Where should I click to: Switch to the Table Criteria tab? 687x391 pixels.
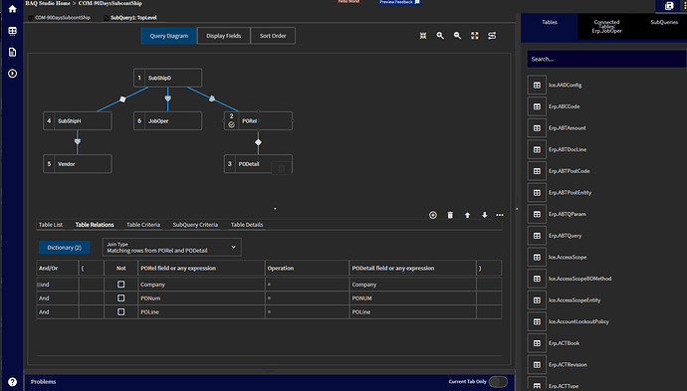coord(143,225)
